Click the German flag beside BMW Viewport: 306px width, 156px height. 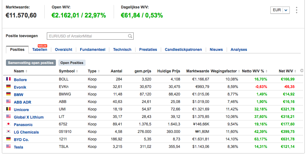8,94
